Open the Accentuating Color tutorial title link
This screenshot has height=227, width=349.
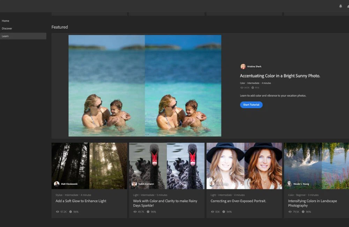[280, 75]
